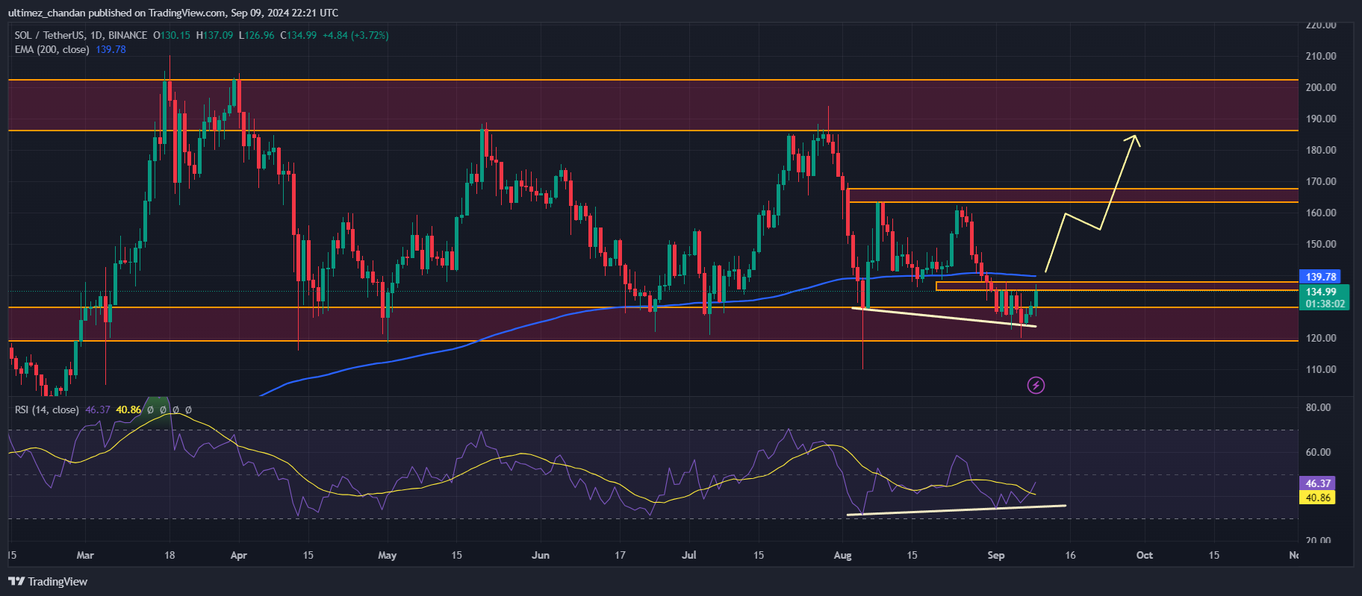
Task: Click the blue 139.78 EMA price tag
Action: tap(1320, 277)
